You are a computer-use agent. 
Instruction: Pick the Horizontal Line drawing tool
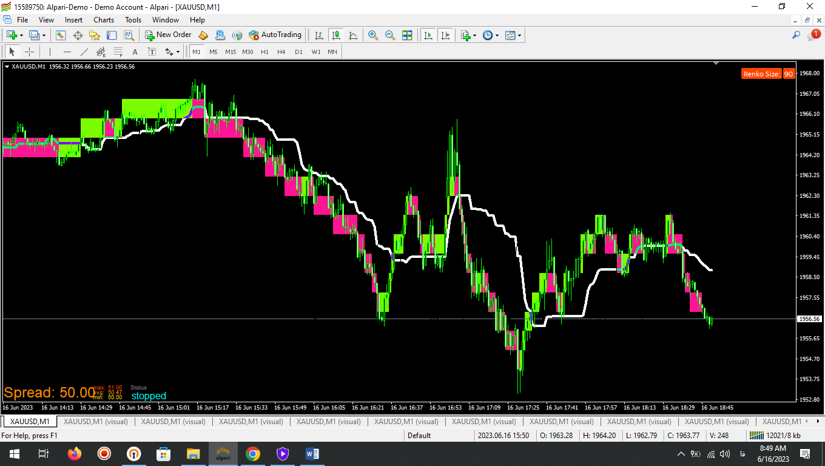point(67,52)
